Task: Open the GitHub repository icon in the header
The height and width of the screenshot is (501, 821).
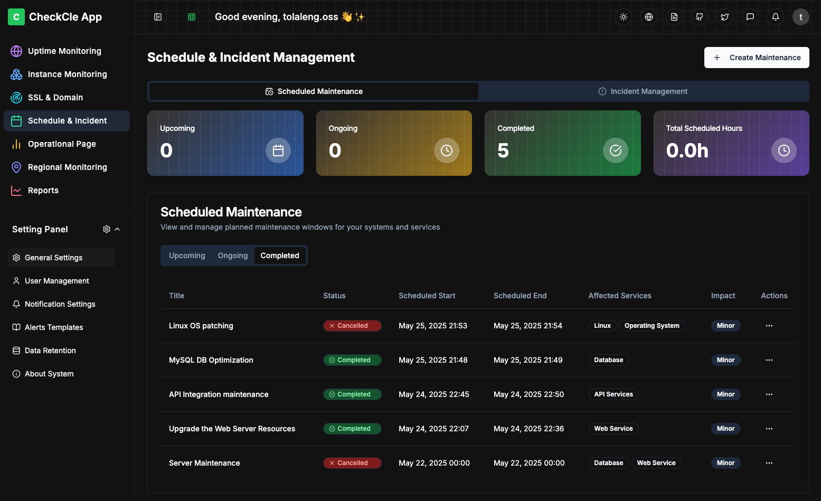Action: coord(699,16)
